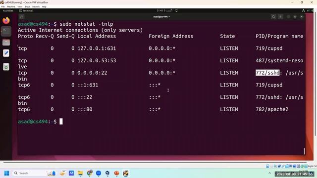The image size is (317, 178).
Task: Click the 127.0.0.1:631 local address
Action: click(97, 48)
